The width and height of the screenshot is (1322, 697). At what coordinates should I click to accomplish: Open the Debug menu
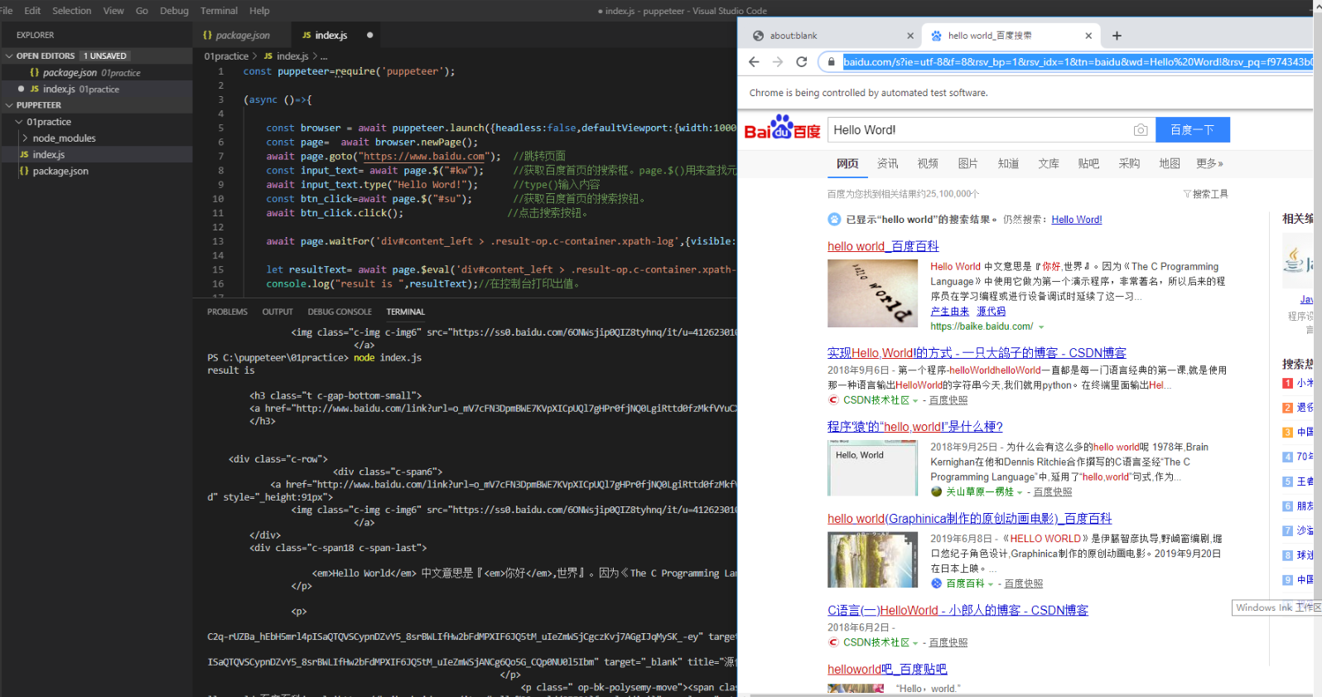tap(174, 11)
